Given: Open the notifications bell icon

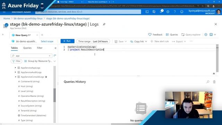Looking at the screenshot, I should tap(161, 11).
